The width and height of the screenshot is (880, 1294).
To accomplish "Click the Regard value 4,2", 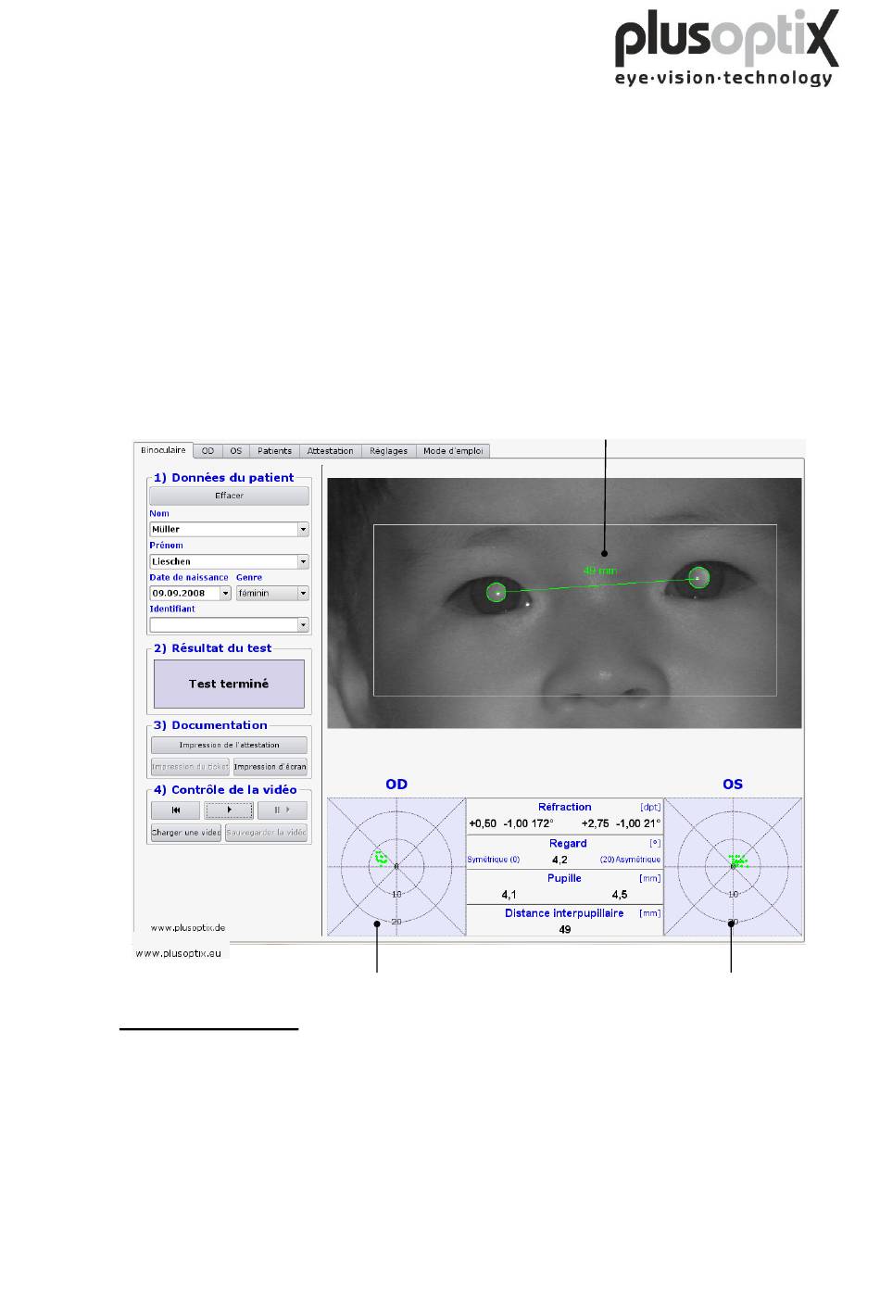I will 559,860.
